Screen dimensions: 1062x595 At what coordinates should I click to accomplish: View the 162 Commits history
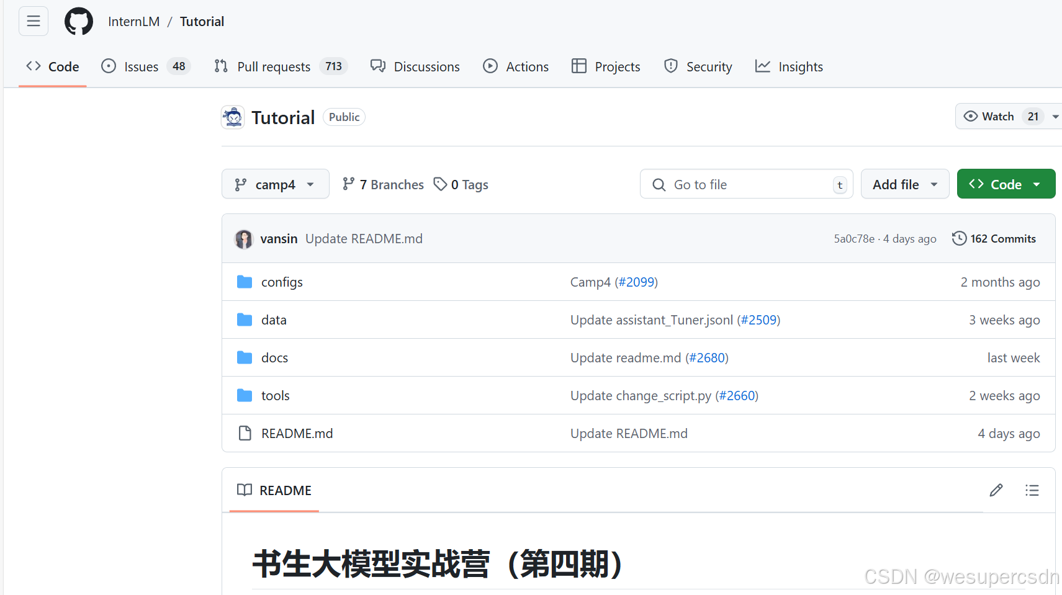(994, 239)
